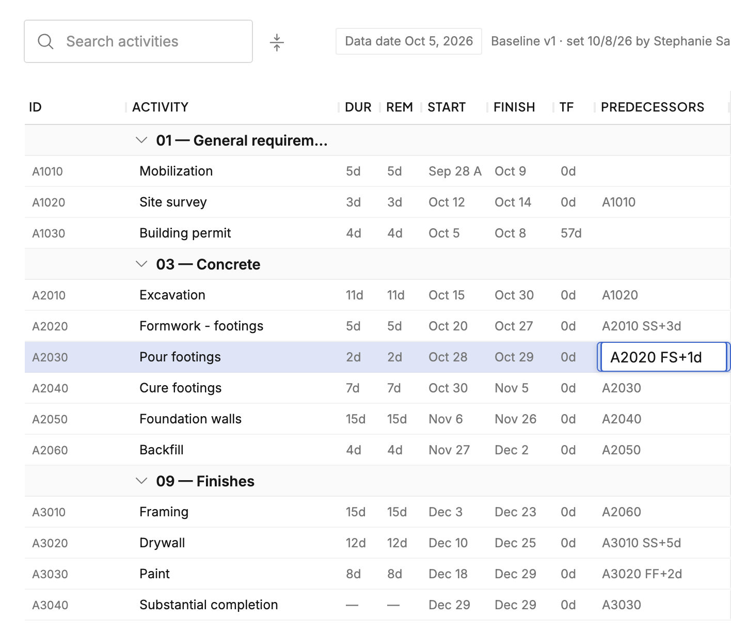Collapse the 03 — Concrete group
Image resolution: width=731 pixels, height=633 pixels.
click(141, 264)
